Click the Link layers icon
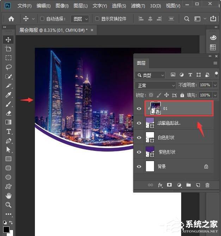Viewport: 221px width, 236px height. pyautogui.click(x=151, y=185)
